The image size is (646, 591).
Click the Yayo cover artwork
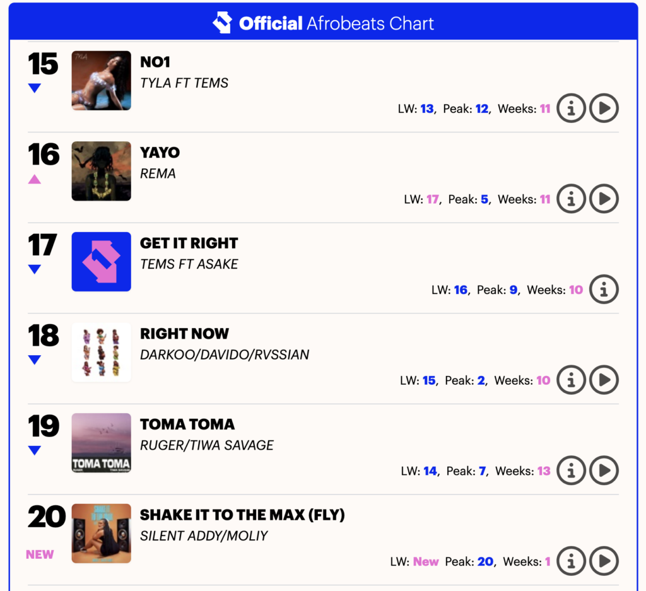pos(102,171)
